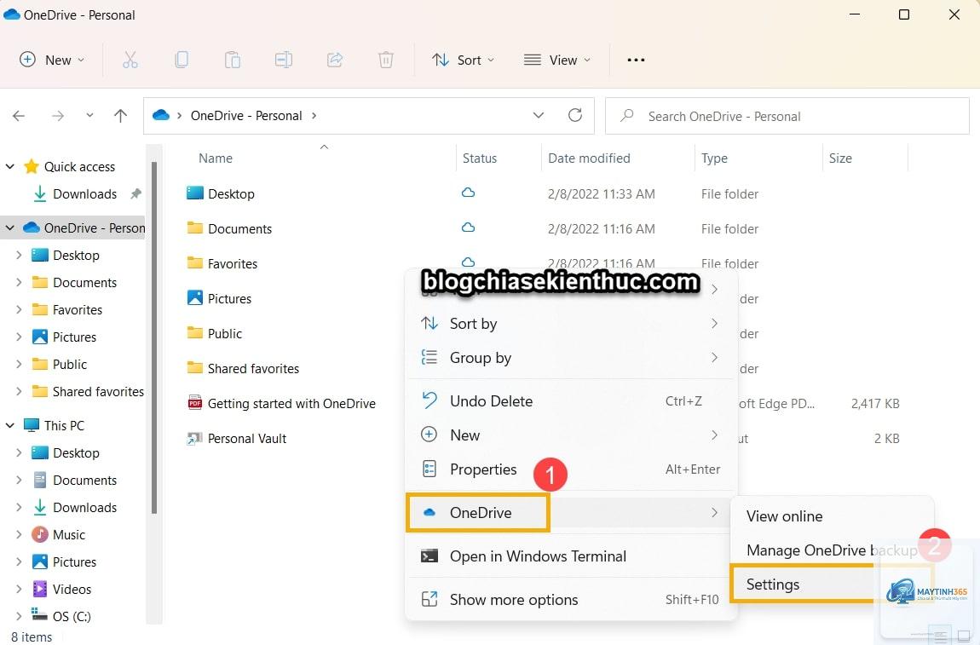Screen dimensions: 980x645
Task: Open recent locations chevron beside forward arrow
Action: [x=90, y=116]
